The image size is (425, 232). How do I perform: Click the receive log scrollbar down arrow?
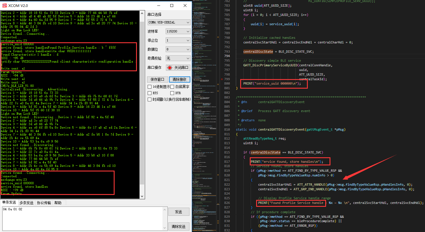[142, 196]
